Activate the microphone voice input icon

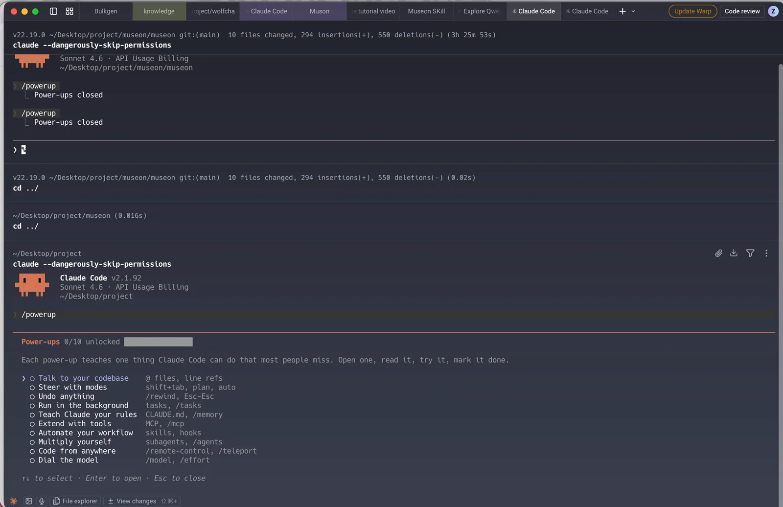pyautogui.click(x=42, y=501)
